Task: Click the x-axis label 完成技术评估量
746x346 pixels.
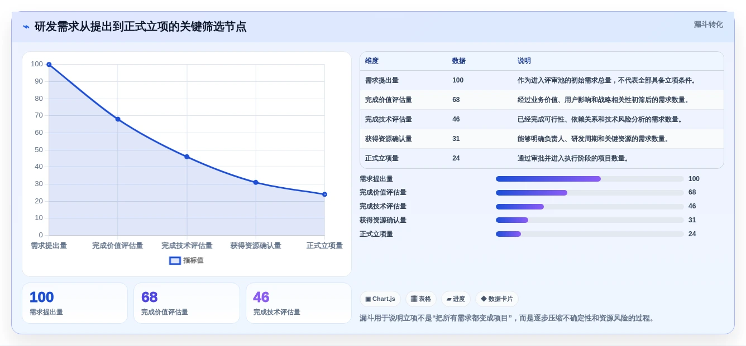Action: pos(187,246)
